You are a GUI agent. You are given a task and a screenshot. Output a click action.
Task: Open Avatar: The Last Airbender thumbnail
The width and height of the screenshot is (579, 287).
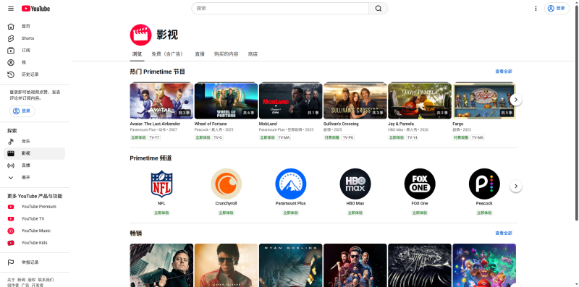click(x=161, y=100)
